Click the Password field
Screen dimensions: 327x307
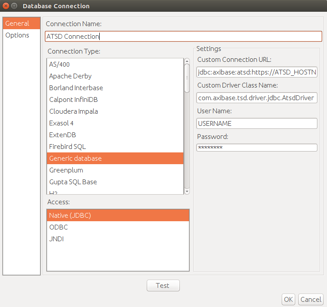[257, 148]
